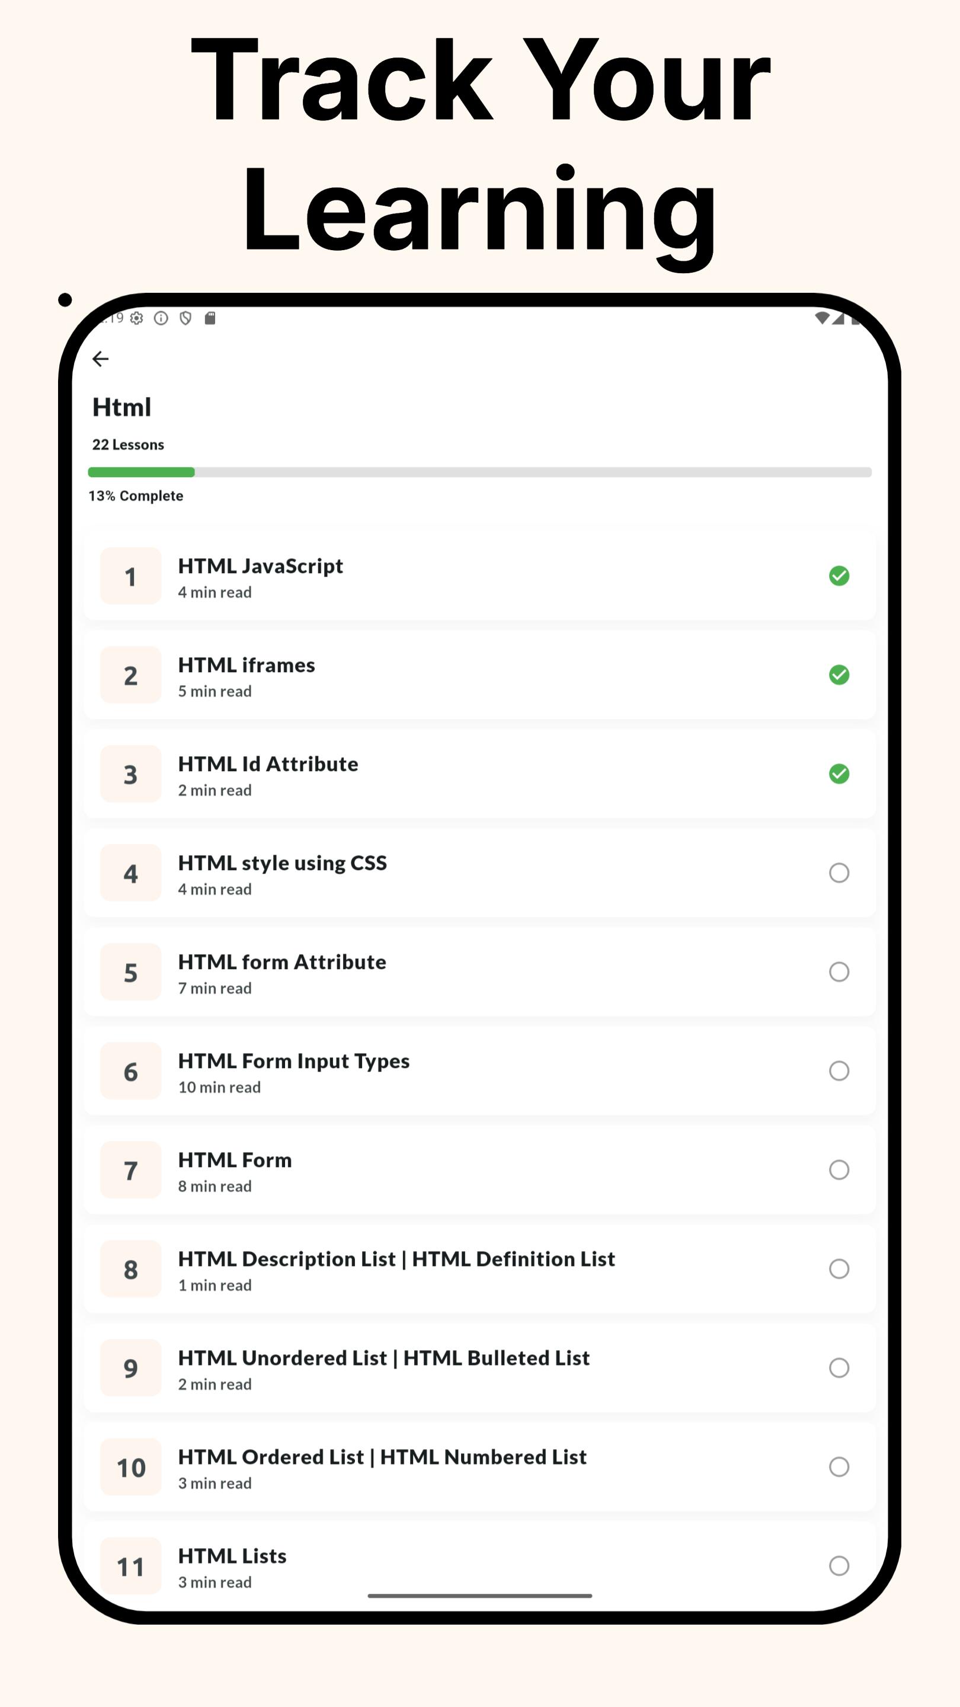Tap number badge 11 for HTML Lists
Screen dimensions: 960x1707
pos(130,1567)
